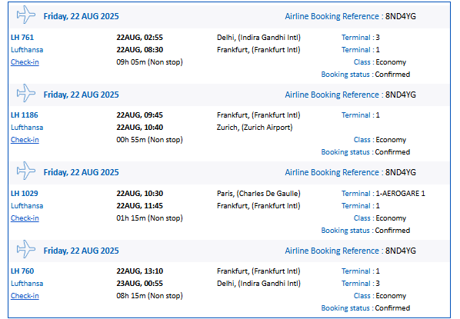460x319 pixels.
Task: Click the Booking status Confirmed for LH 760
Action: tap(365, 308)
